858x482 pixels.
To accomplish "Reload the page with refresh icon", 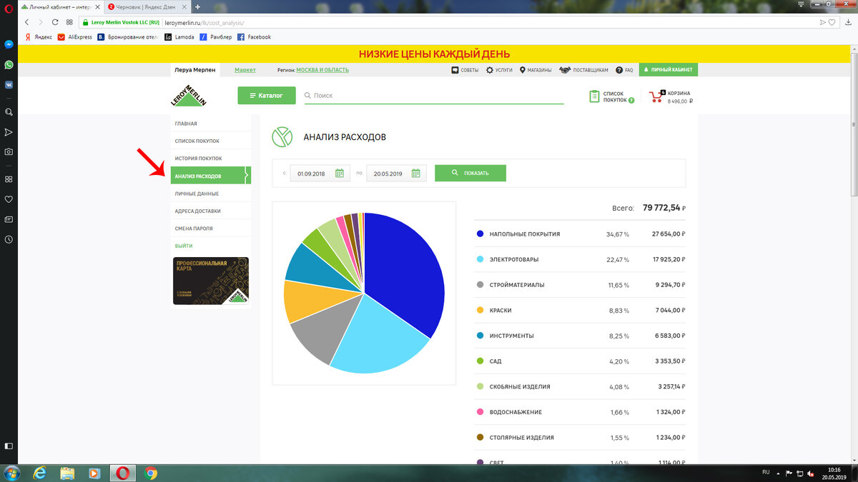I will [x=55, y=22].
